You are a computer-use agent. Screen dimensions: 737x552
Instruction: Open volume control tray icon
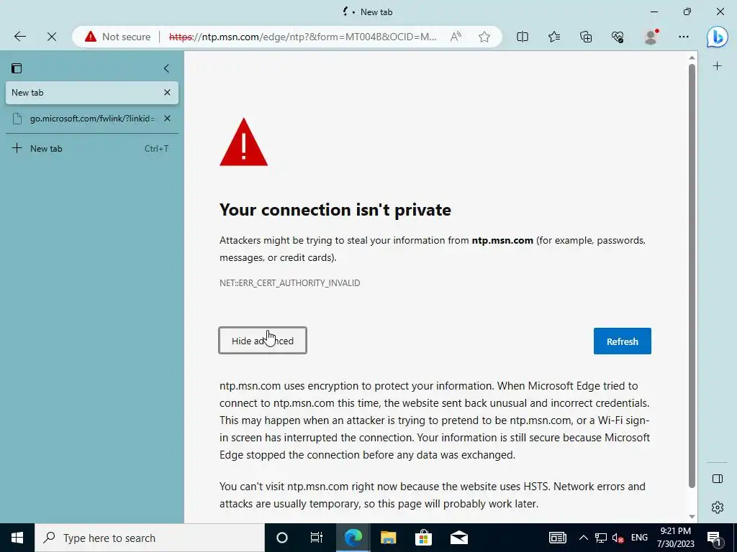618,538
